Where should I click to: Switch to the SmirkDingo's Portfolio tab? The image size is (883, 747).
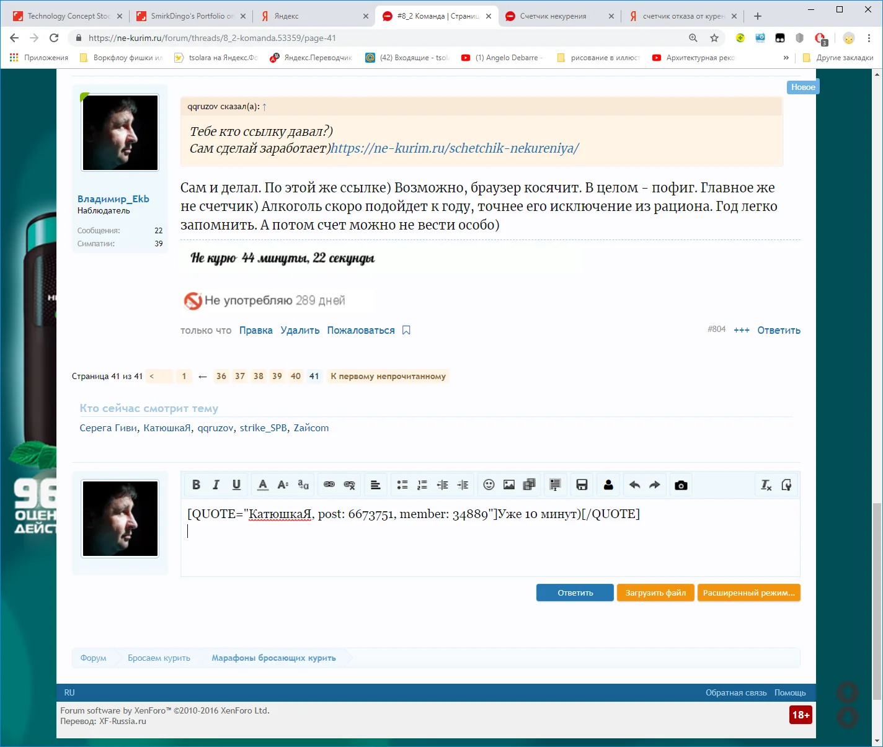click(190, 16)
